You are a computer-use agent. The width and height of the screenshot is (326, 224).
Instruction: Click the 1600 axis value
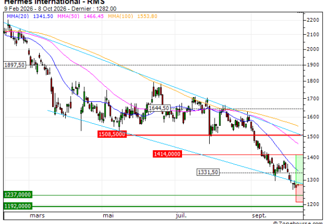tap(313, 117)
